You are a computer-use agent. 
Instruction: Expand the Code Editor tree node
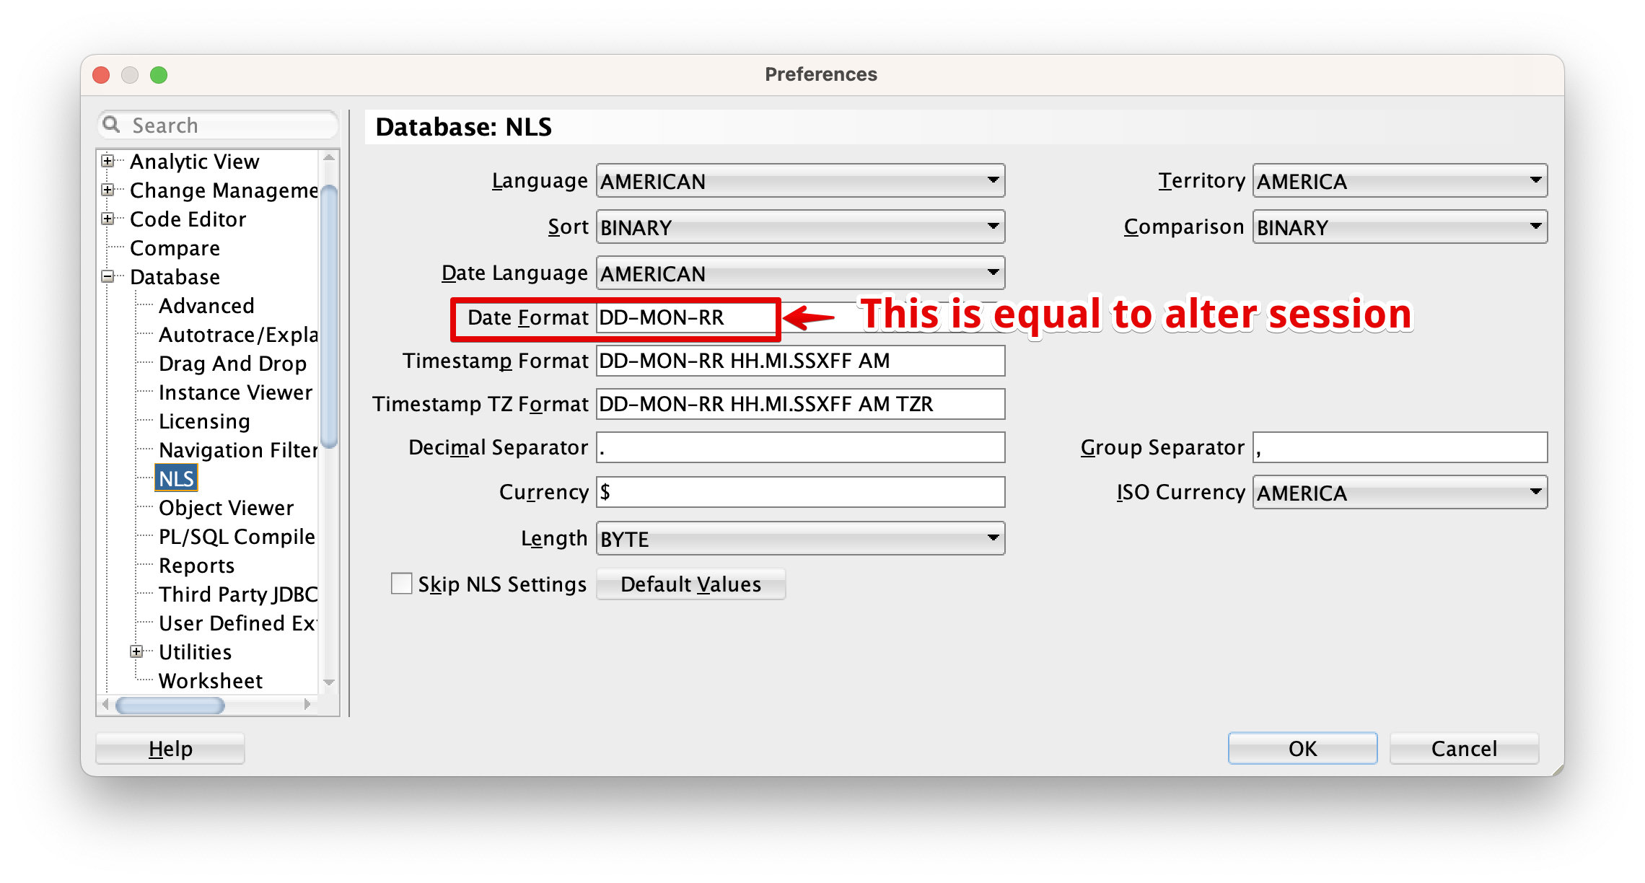pyautogui.click(x=108, y=219)
